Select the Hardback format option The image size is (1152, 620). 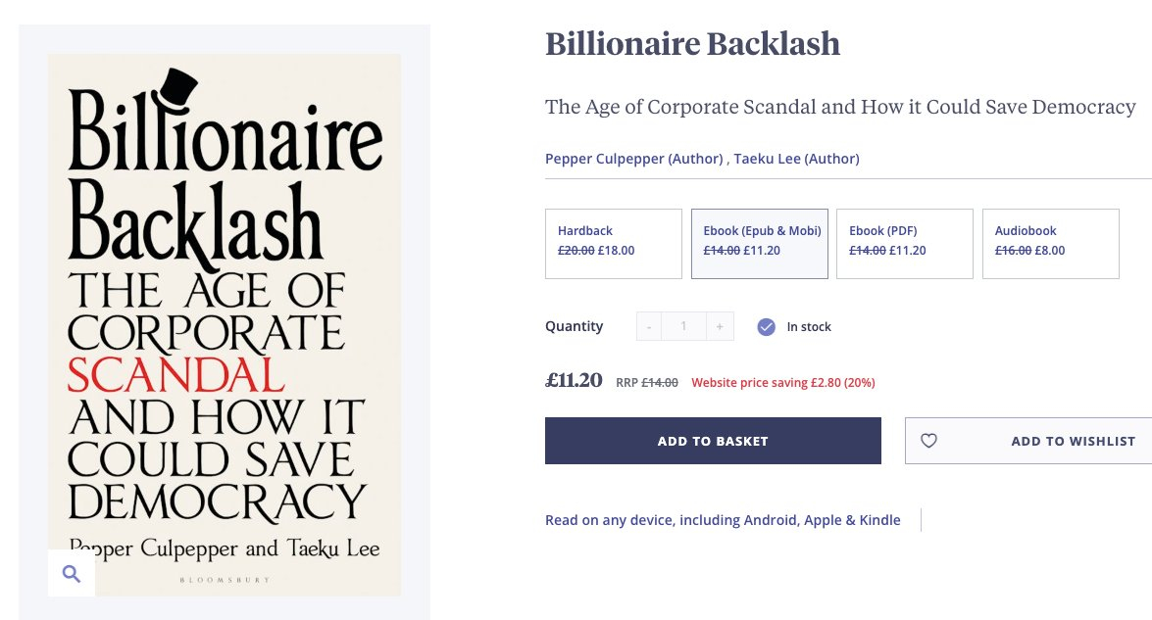click(613, 243)
